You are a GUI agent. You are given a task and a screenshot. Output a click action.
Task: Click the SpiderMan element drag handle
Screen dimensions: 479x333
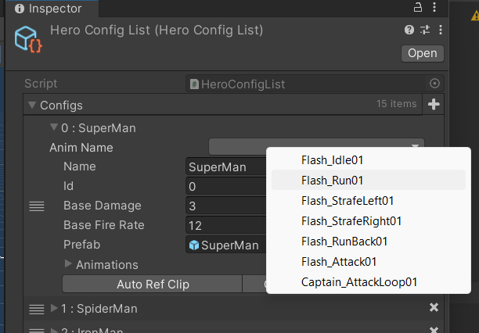(37, 310)
